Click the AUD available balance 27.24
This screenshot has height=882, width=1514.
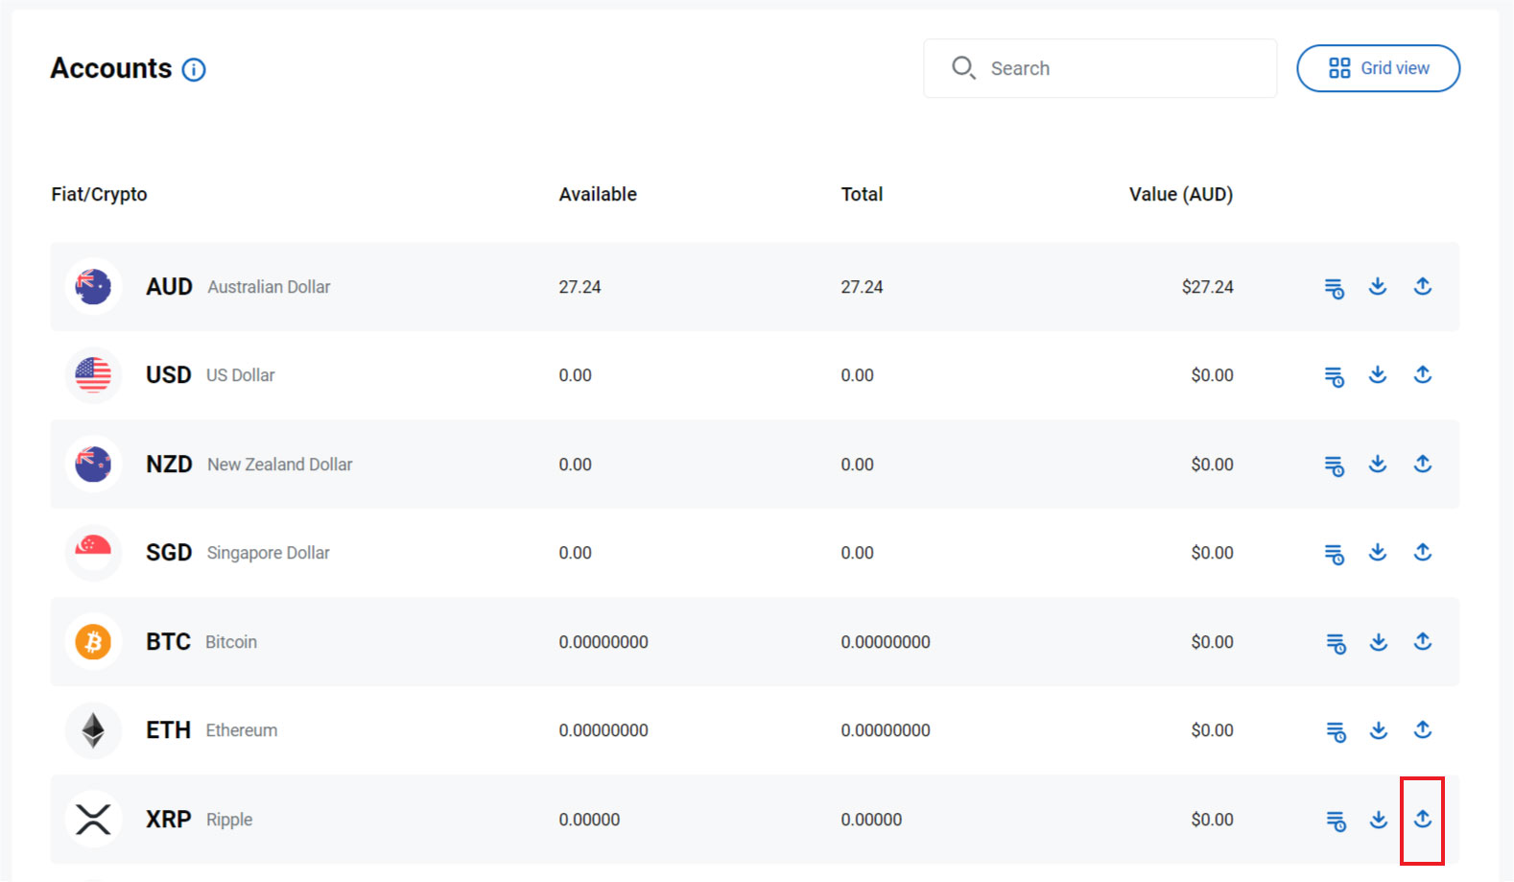[580, 287]
